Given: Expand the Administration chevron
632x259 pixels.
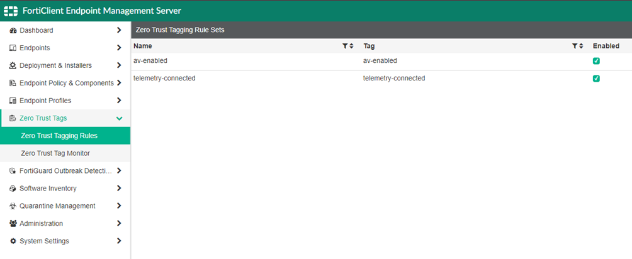Looking at the screenshot, I should pos(118,223).
